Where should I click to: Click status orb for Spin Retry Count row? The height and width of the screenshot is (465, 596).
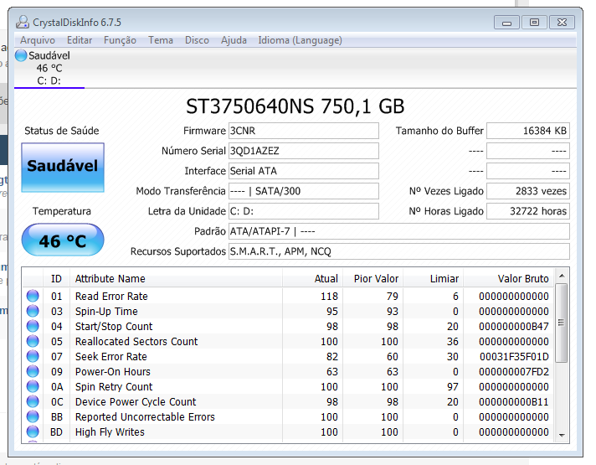pyautogui.click(x=33, y=386)
